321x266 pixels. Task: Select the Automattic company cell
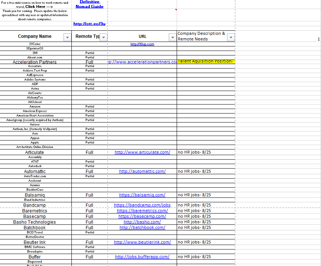(x=35, y=171)
